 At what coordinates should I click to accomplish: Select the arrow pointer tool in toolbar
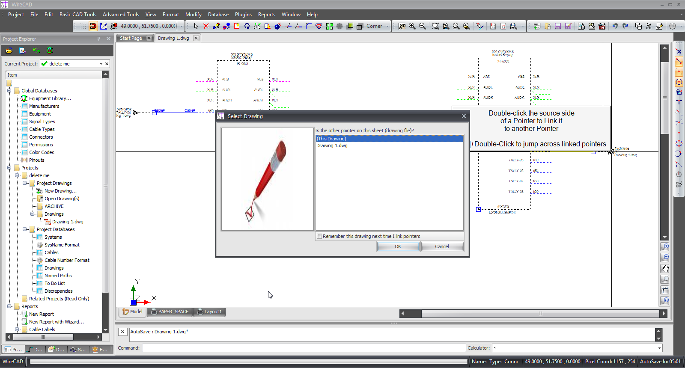[x=196, y=26]
